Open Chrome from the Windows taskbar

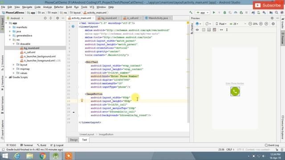pos(43,156)
